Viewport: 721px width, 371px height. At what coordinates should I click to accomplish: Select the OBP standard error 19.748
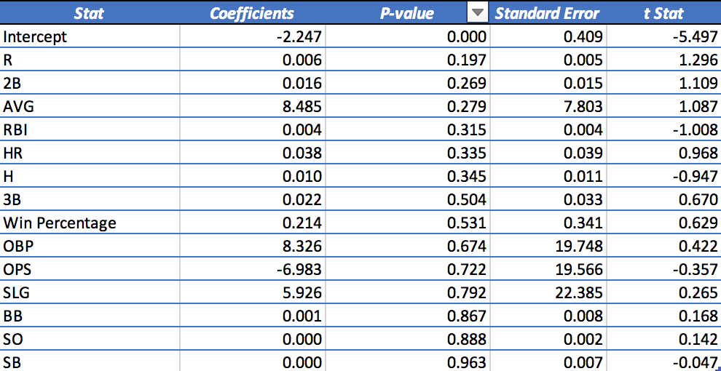pyautogui.click(x=548, y=246)
